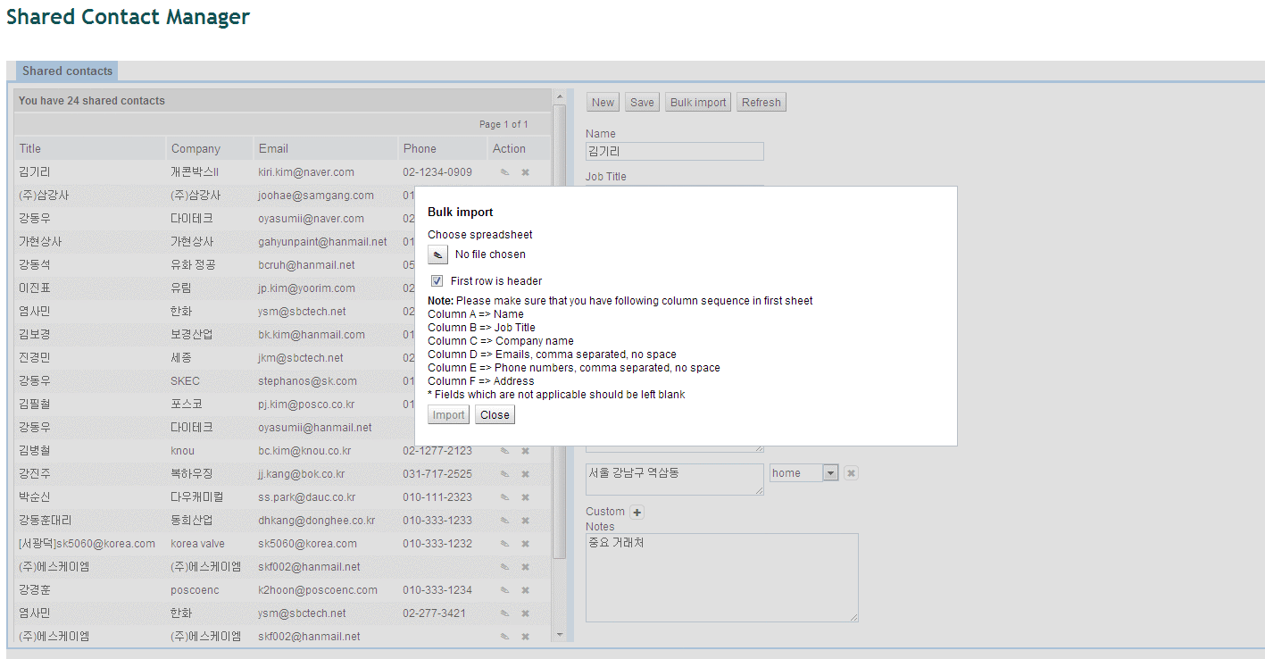Click the Save button
The image size is (1265, 659).
642,102
